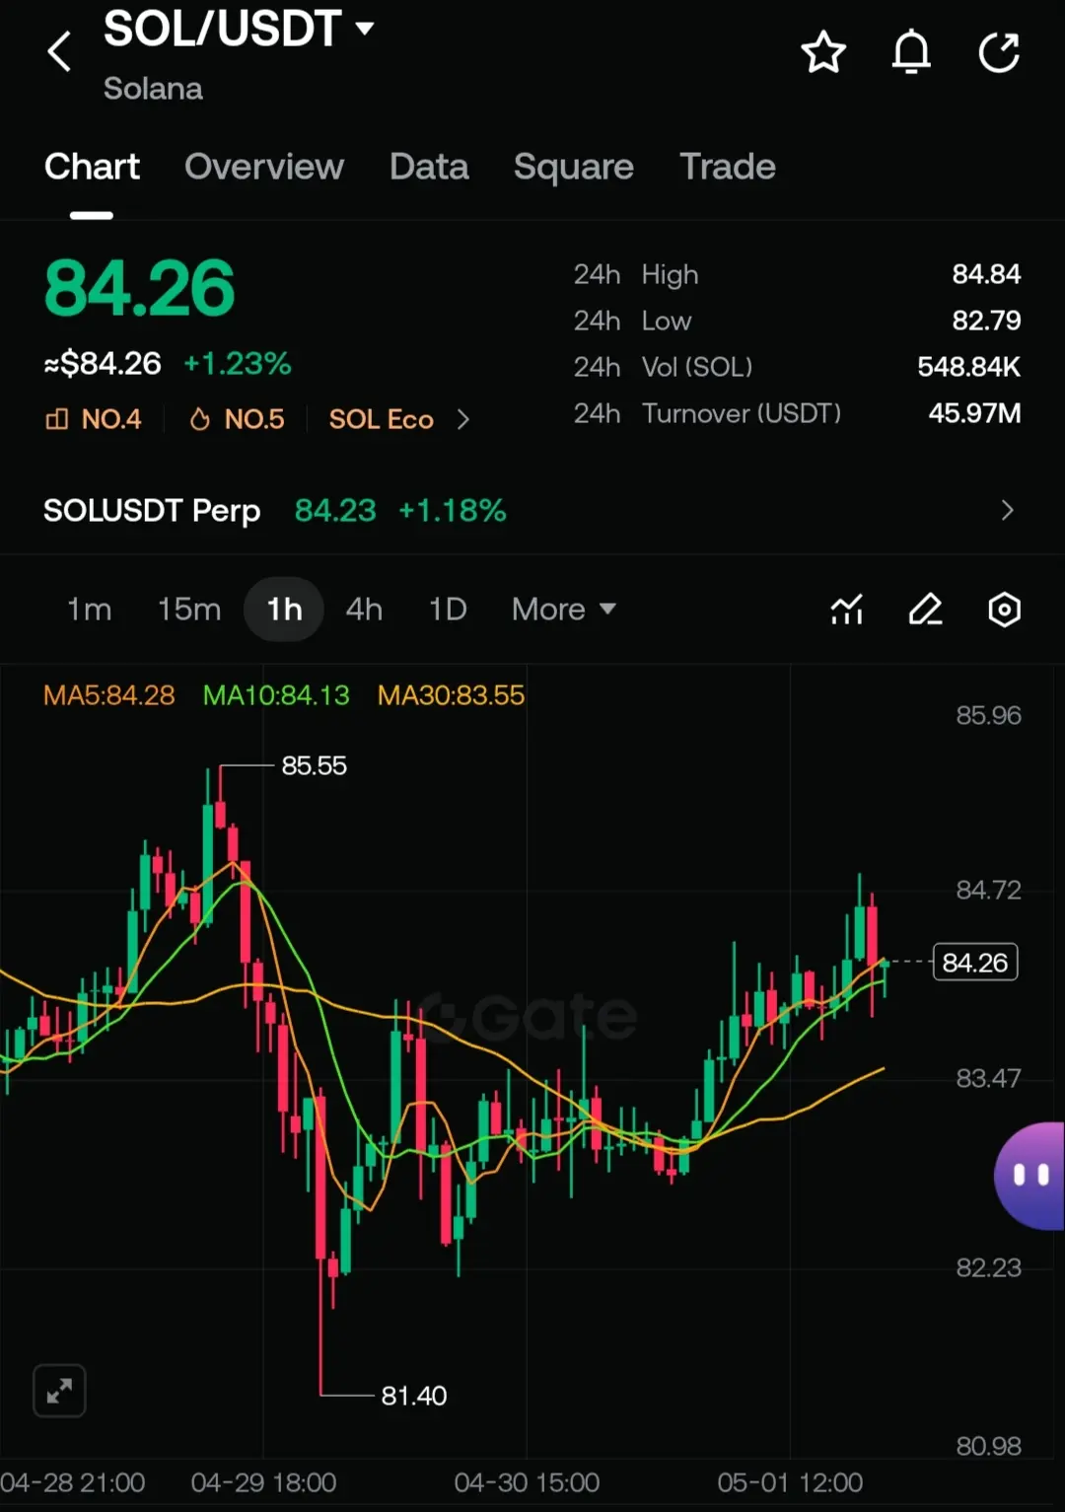Switch to the Overview tab
This screenshot has height=1512, width=1065.
pyautogui.click(x=264, y=167)
